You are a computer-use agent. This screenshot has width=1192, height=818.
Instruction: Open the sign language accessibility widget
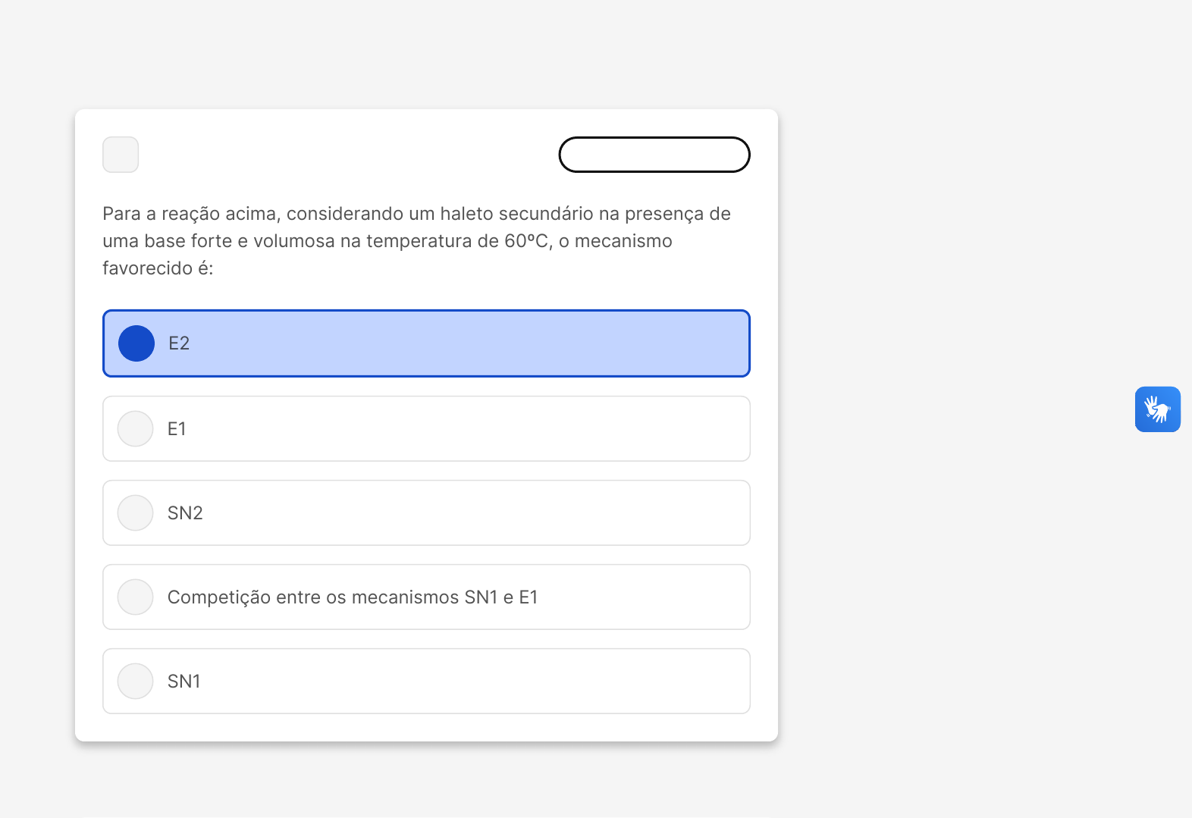coord(1157,409)
